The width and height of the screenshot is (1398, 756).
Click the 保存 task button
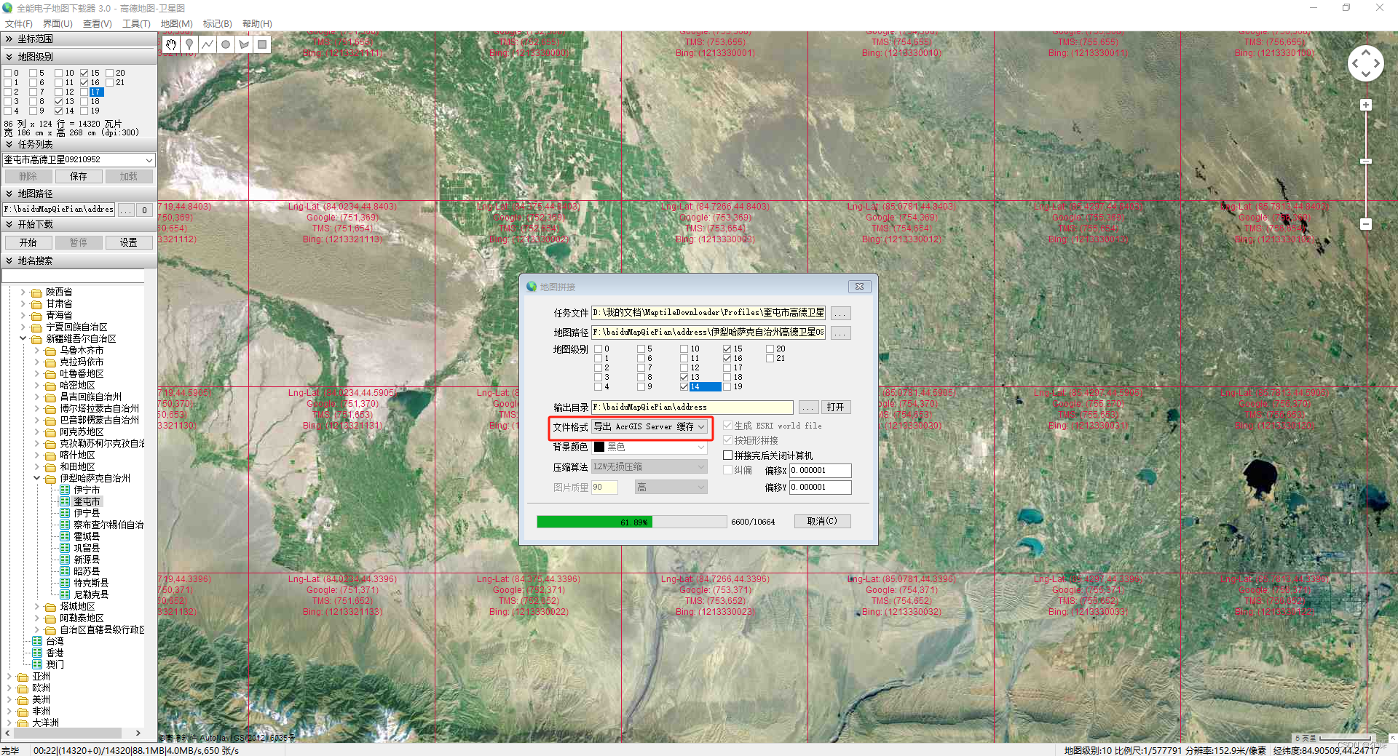pos(79,176)
